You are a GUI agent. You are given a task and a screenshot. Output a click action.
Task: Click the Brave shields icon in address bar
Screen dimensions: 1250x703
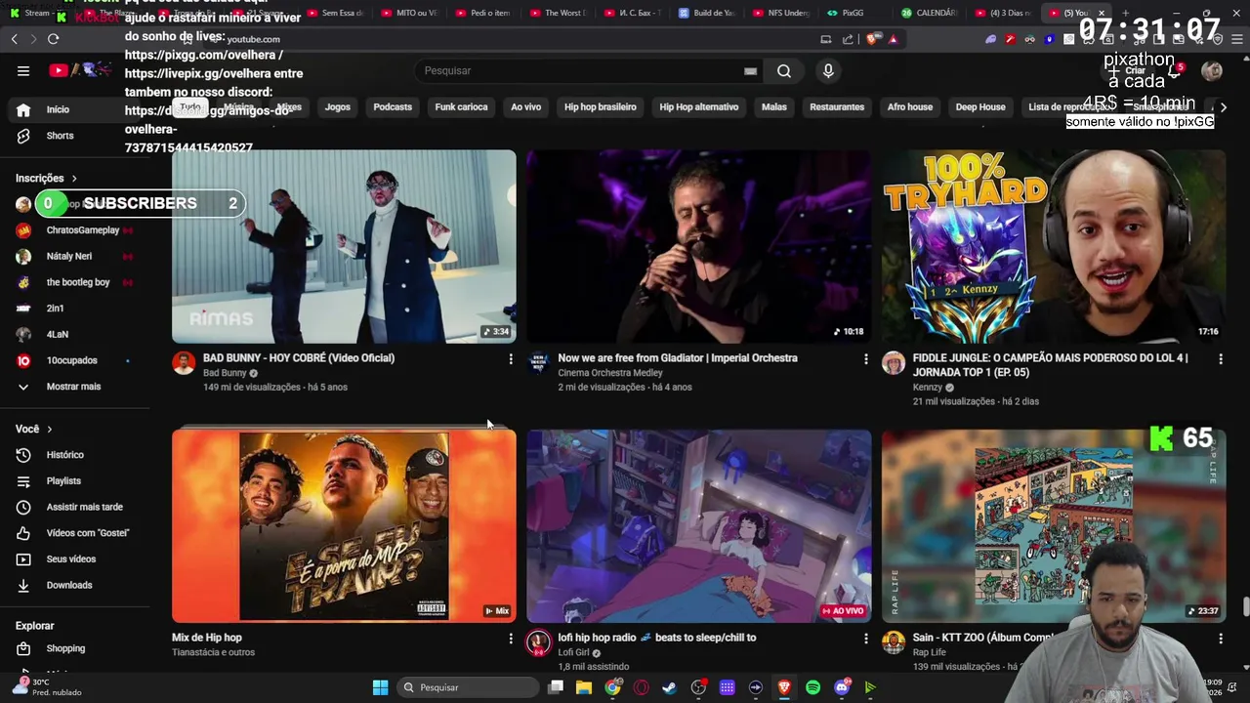872,39
